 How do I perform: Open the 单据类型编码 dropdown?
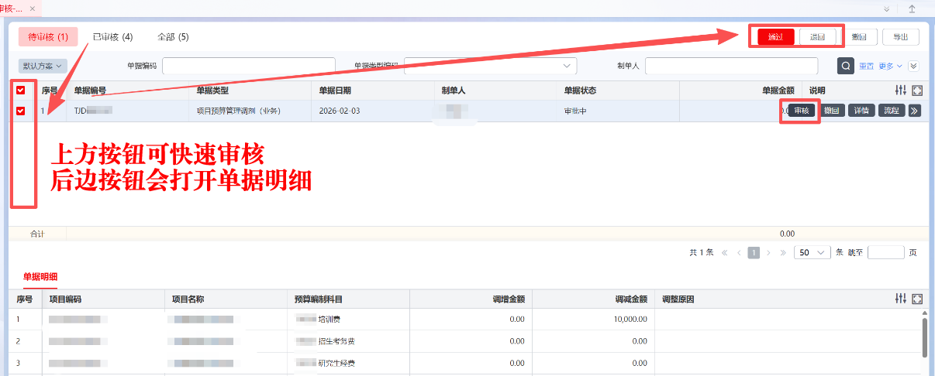point(491,66)
